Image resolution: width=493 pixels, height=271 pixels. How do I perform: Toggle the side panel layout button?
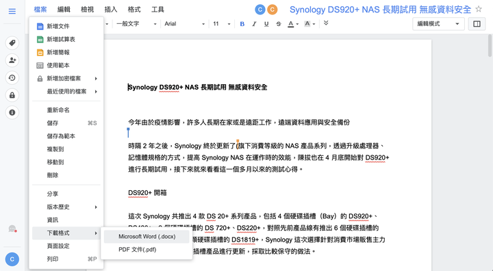click(477, 24)
